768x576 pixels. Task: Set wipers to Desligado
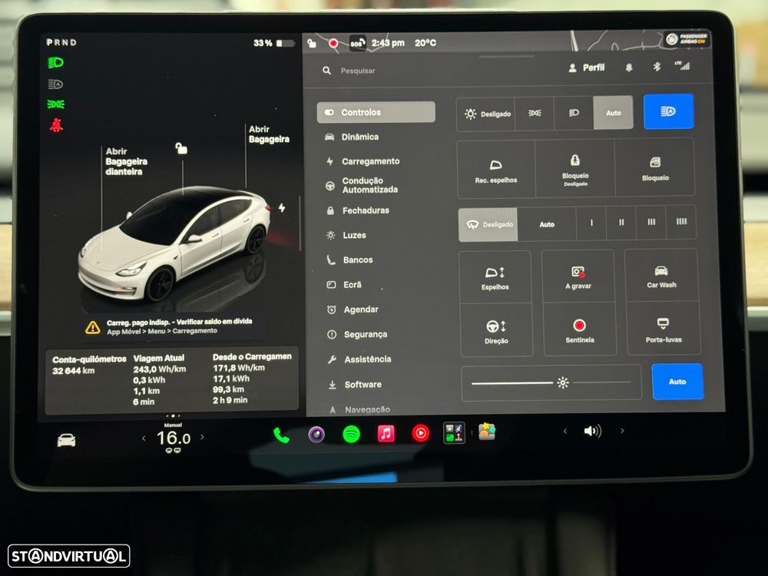tap(488, 224)
